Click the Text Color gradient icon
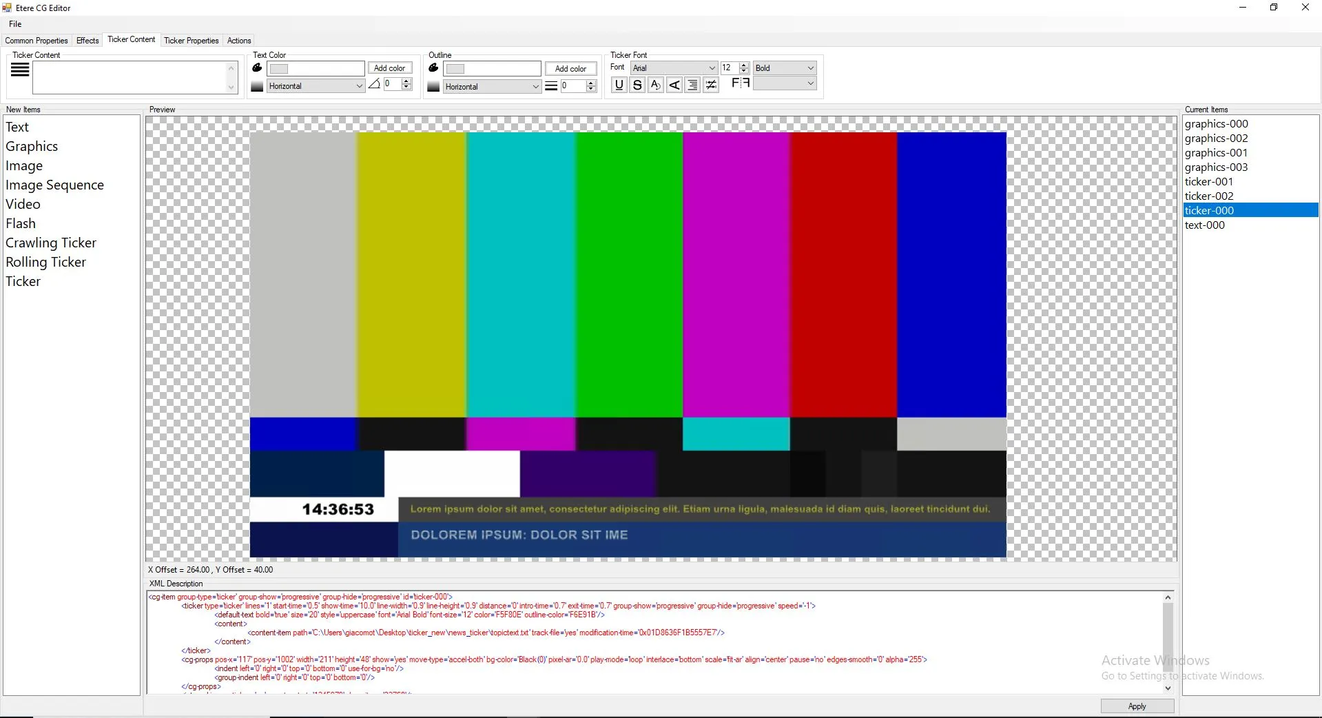This screenshot has width=1322, height=718. pyautogui.click(x=257, y=86)
